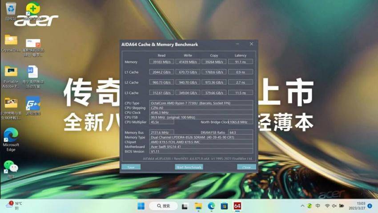Click the L2 Cache Read value 960.73 GB/s
Image resolution: width=378 pixels, height=213 pixels.
161,82
